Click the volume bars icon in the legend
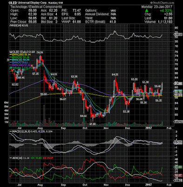 11,68
